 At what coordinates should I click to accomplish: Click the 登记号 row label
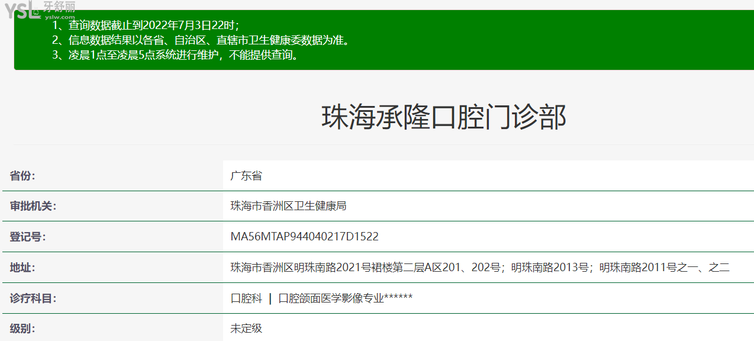[28, 237]
